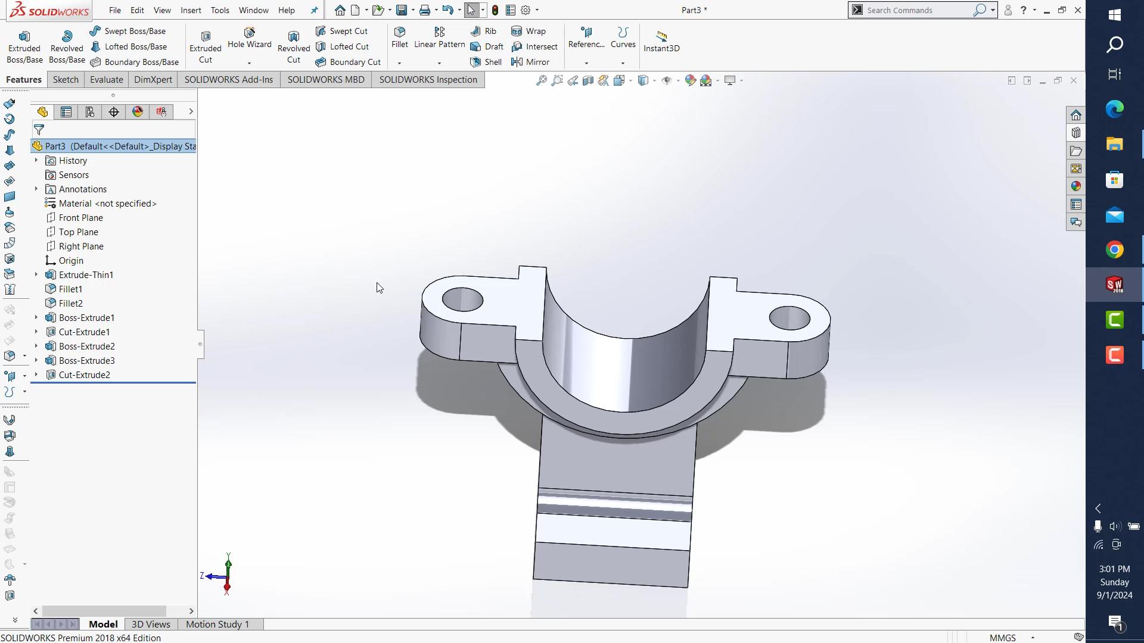Open the Hole Wizard tool
This screenshot has width=1144, height=643.
pyautogui.click(x=249, y=37)
